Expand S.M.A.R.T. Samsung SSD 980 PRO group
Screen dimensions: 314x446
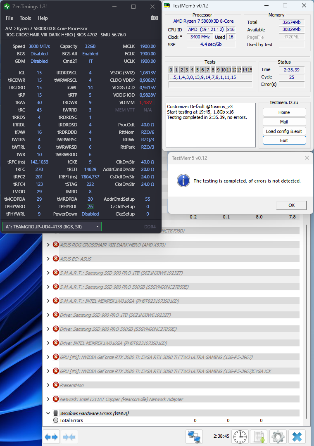coord(48,287)
